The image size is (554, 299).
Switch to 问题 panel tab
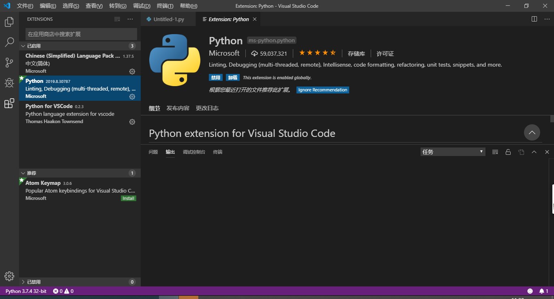point(153,152)
